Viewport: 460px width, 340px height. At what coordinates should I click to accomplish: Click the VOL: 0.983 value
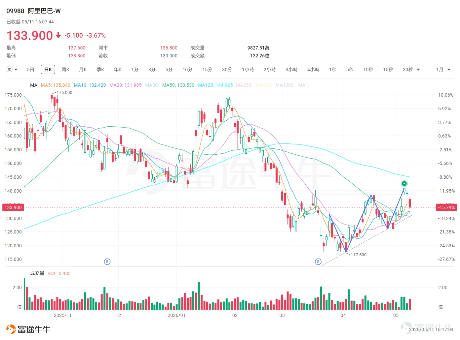(x=59, y=273)
